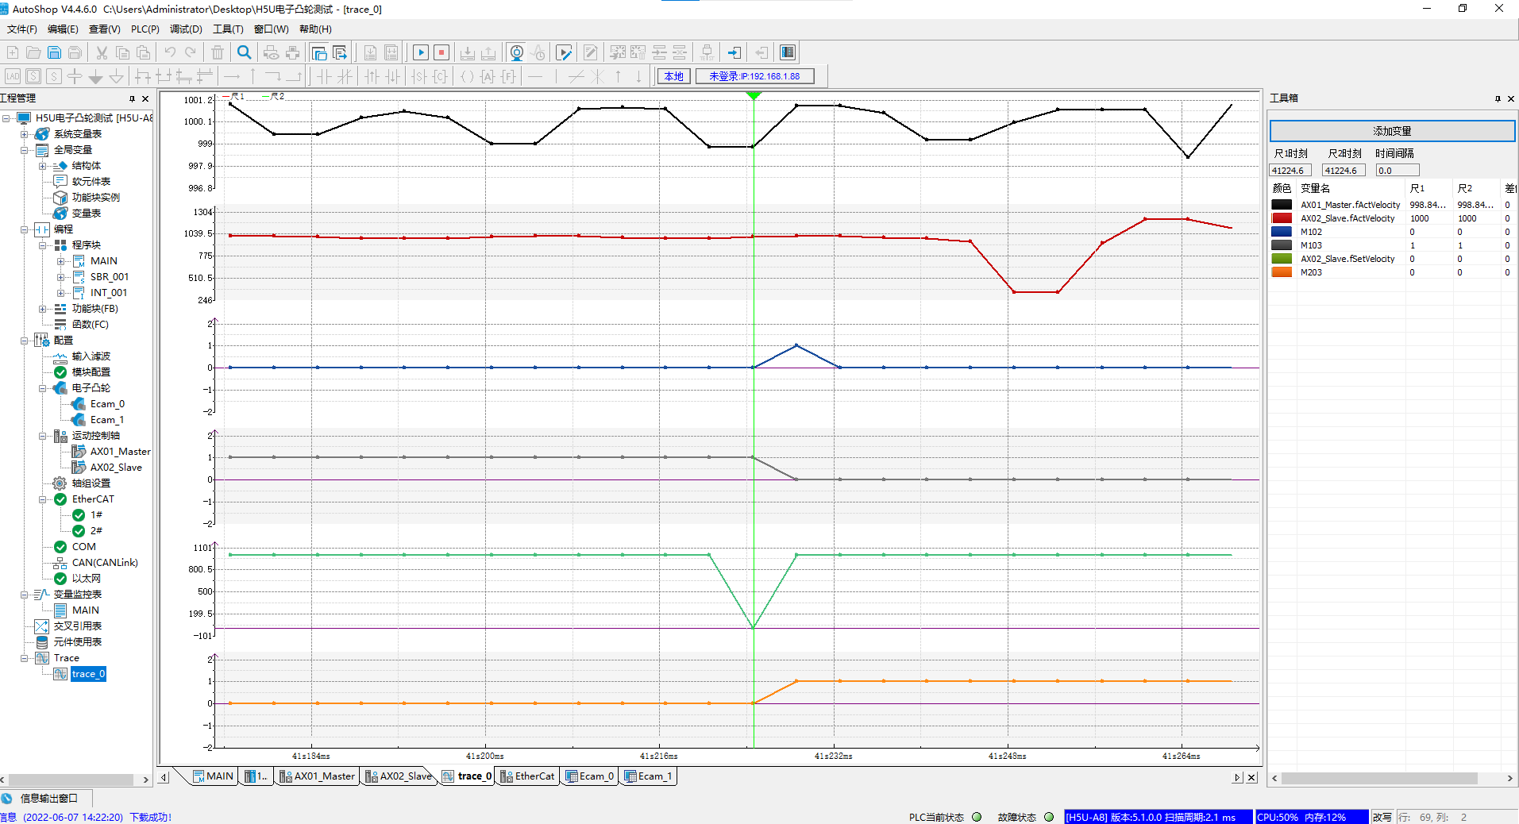Expand the 系统变量表 tree node

tap(25, 134)
